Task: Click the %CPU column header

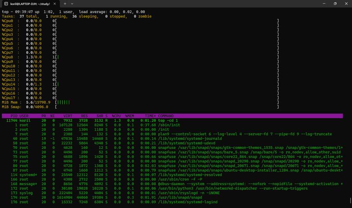Action: coord(117,116)
